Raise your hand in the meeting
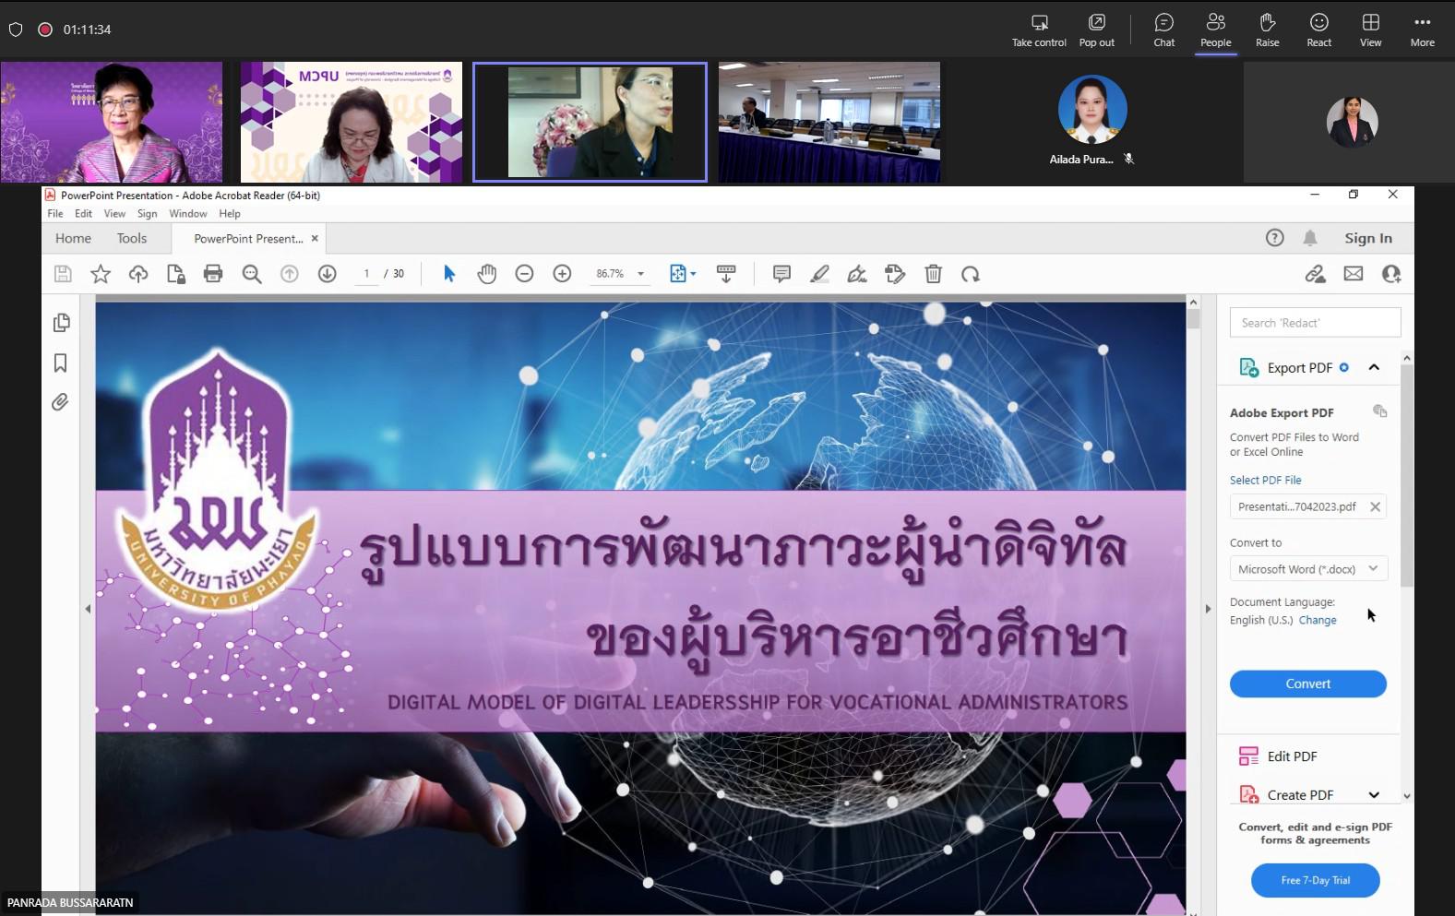The image size is (1455, 916). (1268, 30)
